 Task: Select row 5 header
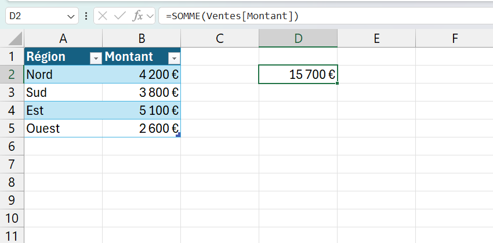click(12, 128)
